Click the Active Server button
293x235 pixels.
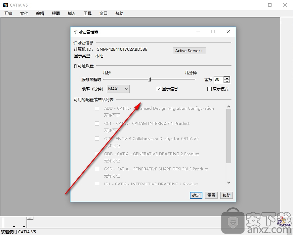(x=189, y=51)
